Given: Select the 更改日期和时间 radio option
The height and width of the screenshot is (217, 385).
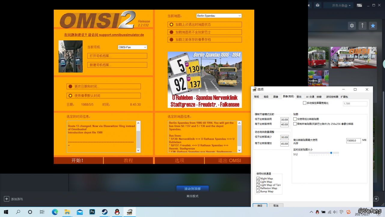Looking at the screenshot, I should pyautogui.click(x=70, y=86).
